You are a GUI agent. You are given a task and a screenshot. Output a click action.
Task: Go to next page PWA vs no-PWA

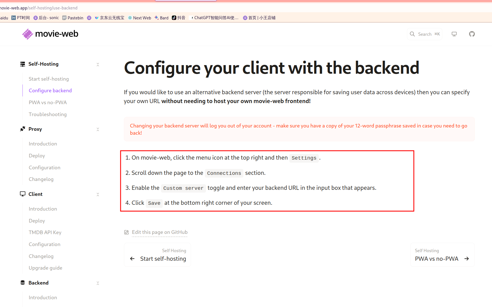442,255
